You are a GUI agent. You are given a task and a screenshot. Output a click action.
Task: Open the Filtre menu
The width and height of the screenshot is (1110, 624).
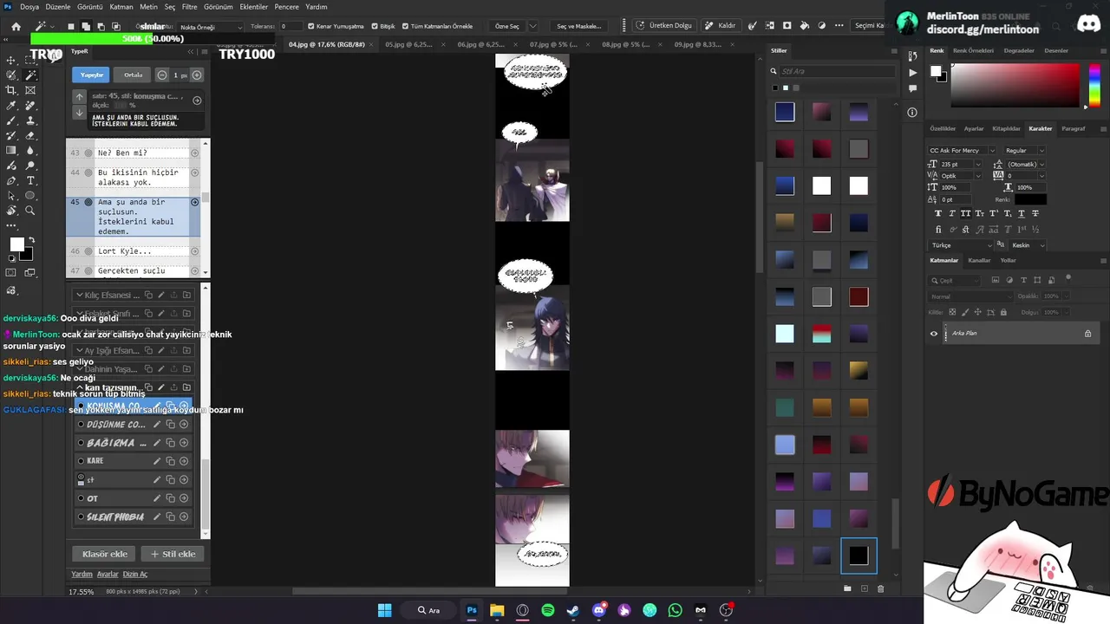pyautogui.click(x=189, y=6)
